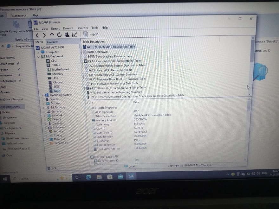
Task: Go forward with the AIDA64 forward arrow
Action: point(44,35)
